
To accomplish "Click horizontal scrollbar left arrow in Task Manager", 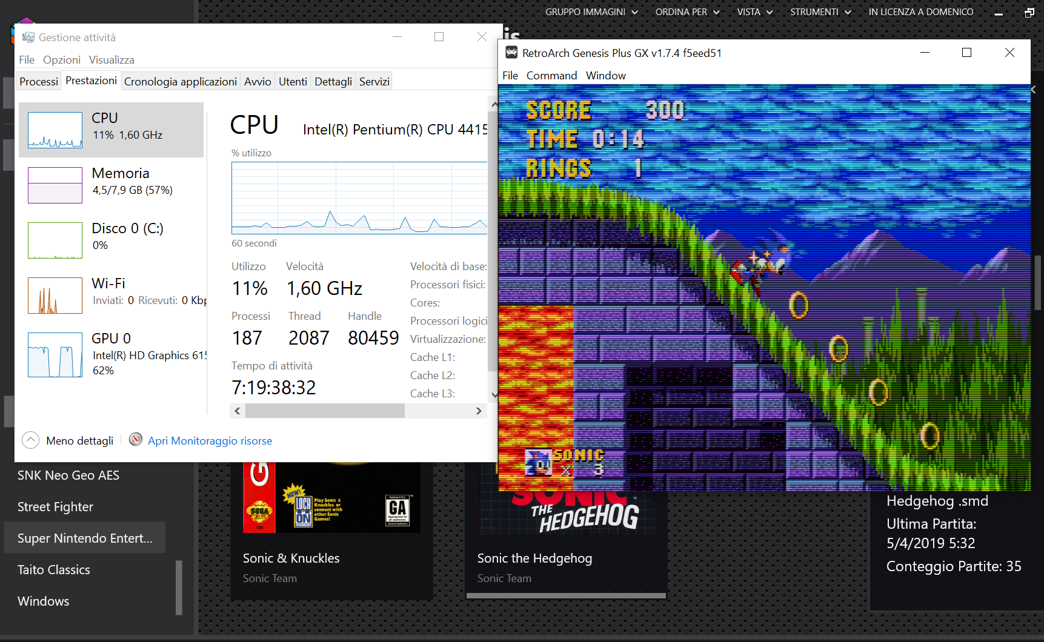I will (238, 411).
